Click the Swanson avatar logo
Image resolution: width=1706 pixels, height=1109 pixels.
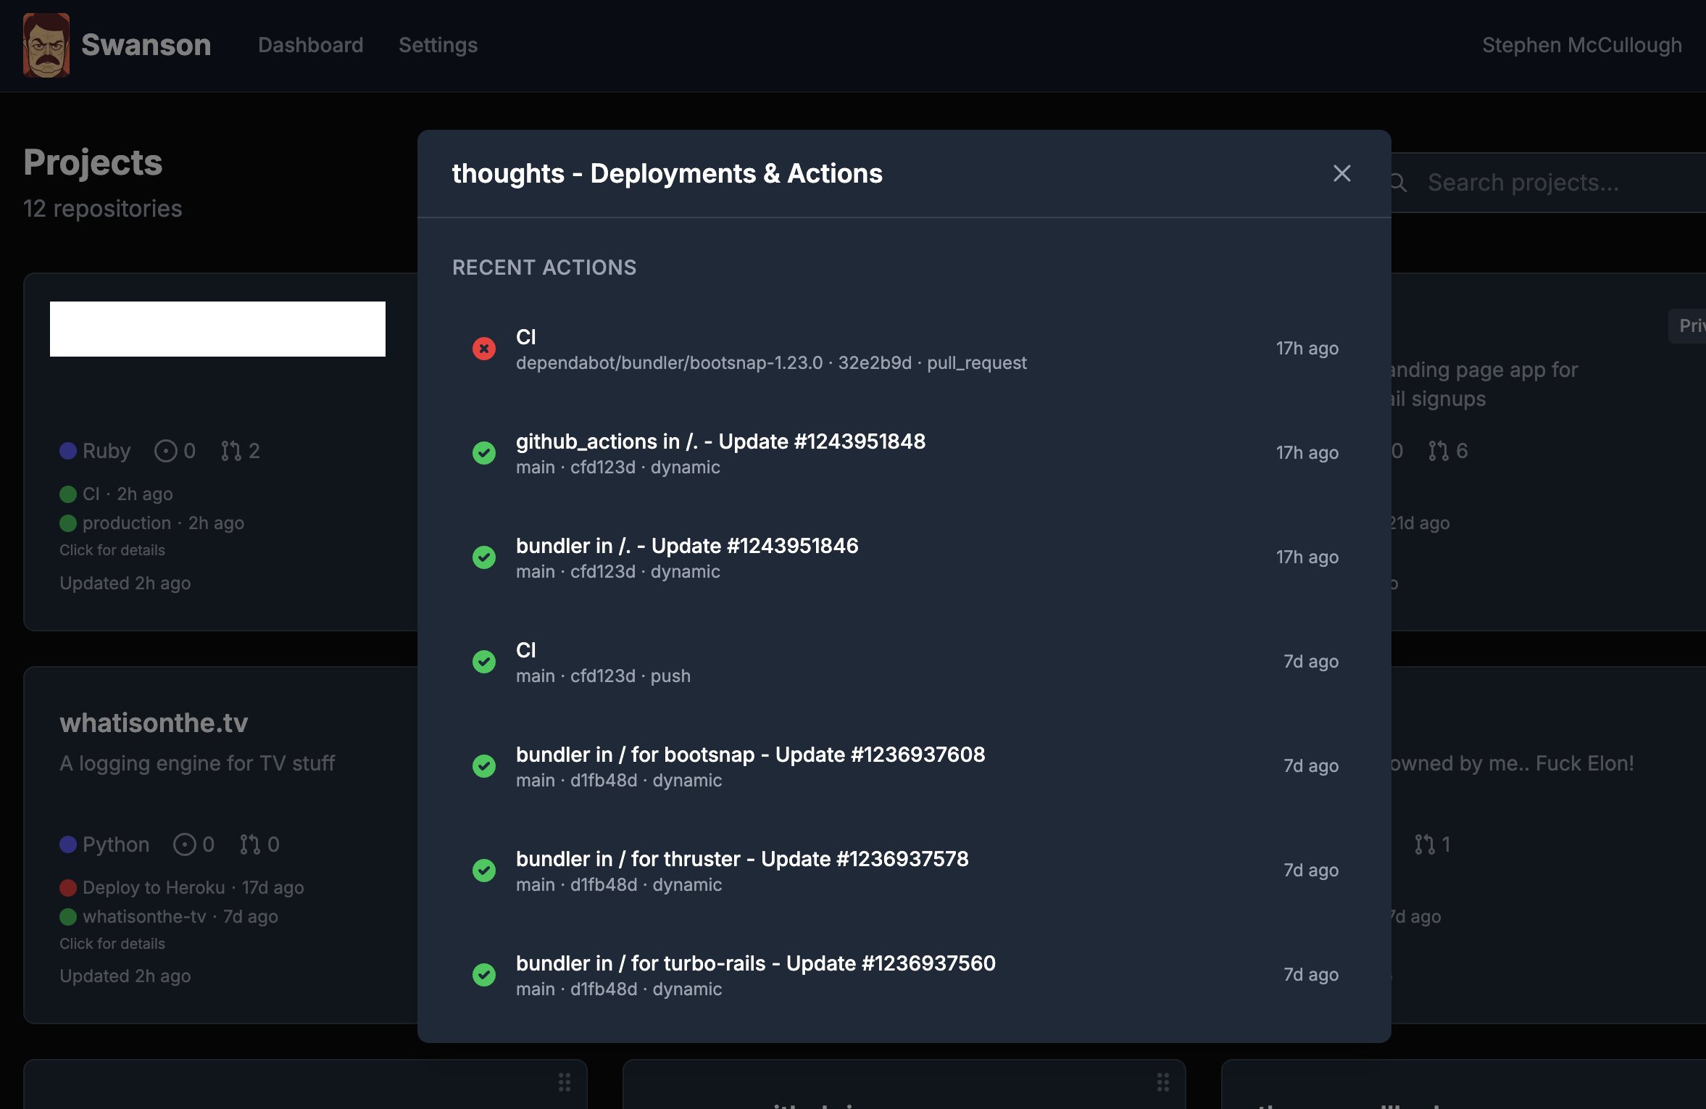[45, 46]
